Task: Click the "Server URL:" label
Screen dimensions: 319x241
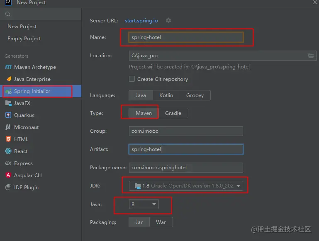Action: click(104, 21)
